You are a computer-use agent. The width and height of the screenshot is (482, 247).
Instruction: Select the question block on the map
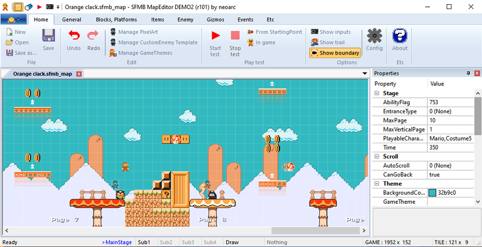[166, 194]
